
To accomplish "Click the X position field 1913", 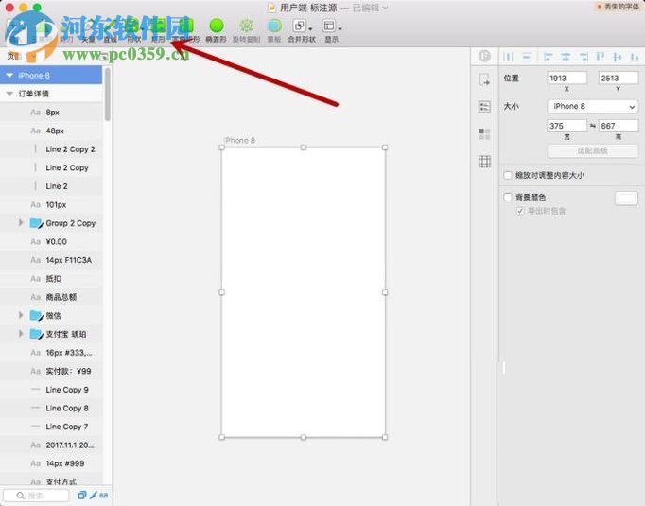I will coord(567,79).
